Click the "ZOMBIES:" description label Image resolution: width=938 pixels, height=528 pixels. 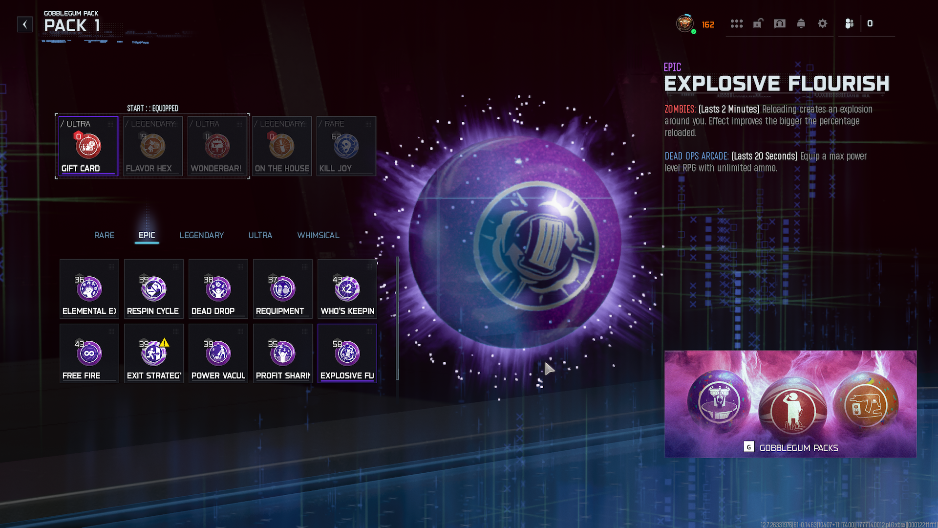[680, 109]
